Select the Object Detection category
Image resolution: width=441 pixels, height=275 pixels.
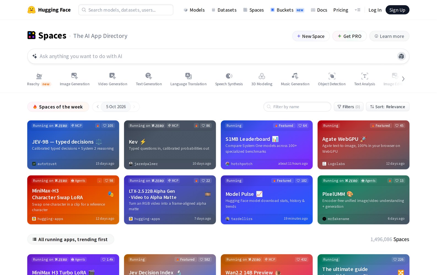point(332,79)
